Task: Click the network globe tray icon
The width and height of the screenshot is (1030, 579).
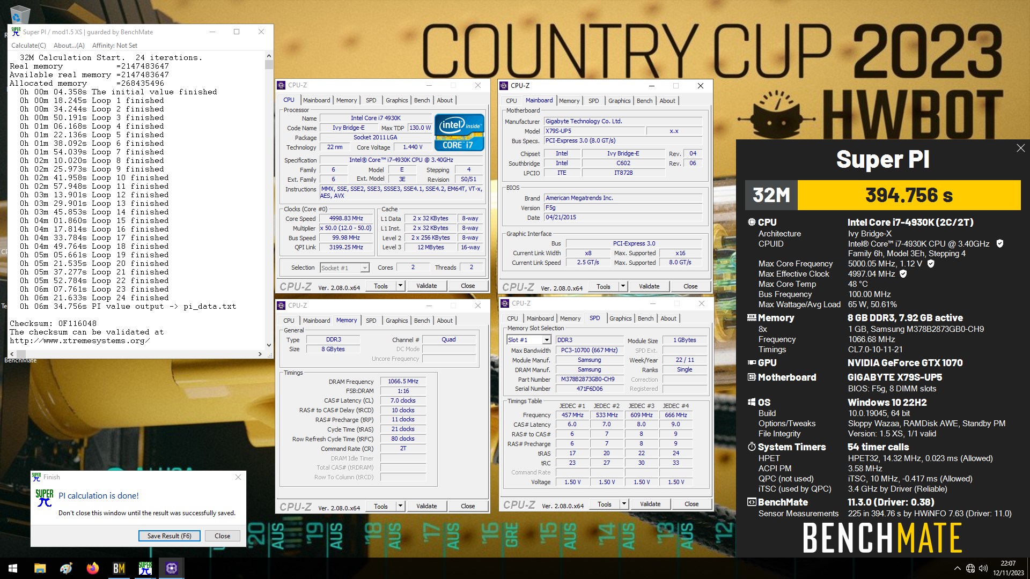Action: coord(970,568)
